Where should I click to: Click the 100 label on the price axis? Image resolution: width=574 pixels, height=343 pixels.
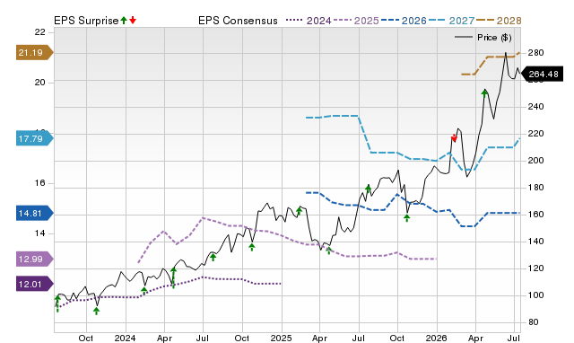click(535, 295)
